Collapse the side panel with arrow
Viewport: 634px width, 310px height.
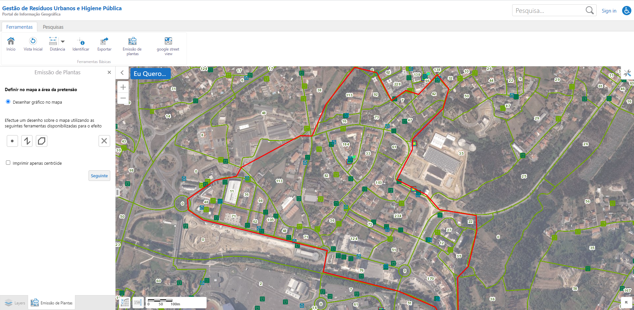(122, 73)
